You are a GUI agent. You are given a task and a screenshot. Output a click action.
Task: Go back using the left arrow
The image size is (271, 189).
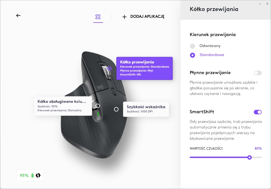pos(18,15)
